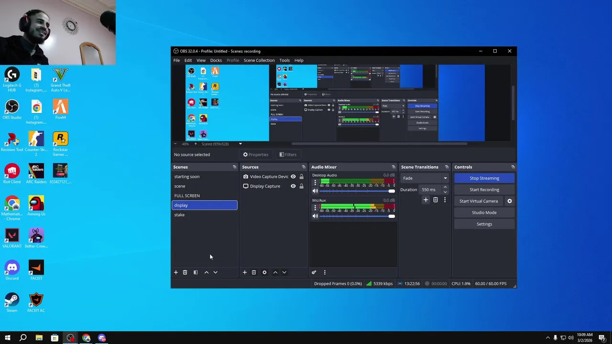
Task: Select the 'FULL SCREEN' scene
Action: coord(204,196)
